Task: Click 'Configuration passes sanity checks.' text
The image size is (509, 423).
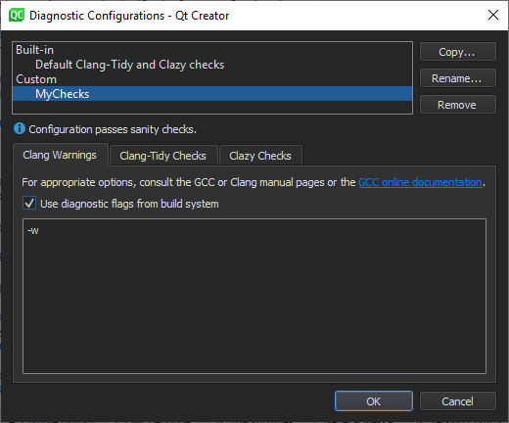Action: pos(113,129)
